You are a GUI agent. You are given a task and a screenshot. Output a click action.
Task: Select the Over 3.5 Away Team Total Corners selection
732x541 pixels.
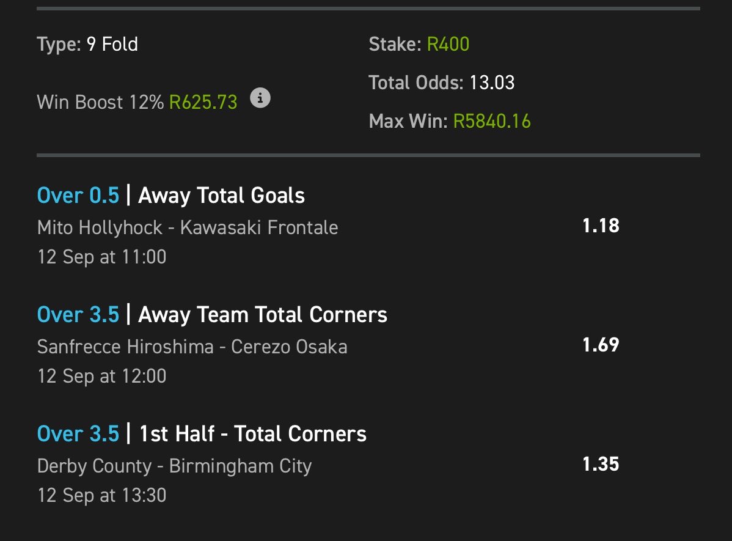(x=212, y=314)
